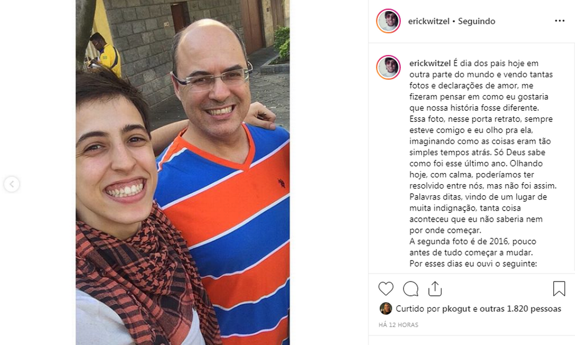Viewport: 575px width, 345px height.
Task: Open comments with the speech bubble icon
Action: pyautogui.click(x=411, y=288)
